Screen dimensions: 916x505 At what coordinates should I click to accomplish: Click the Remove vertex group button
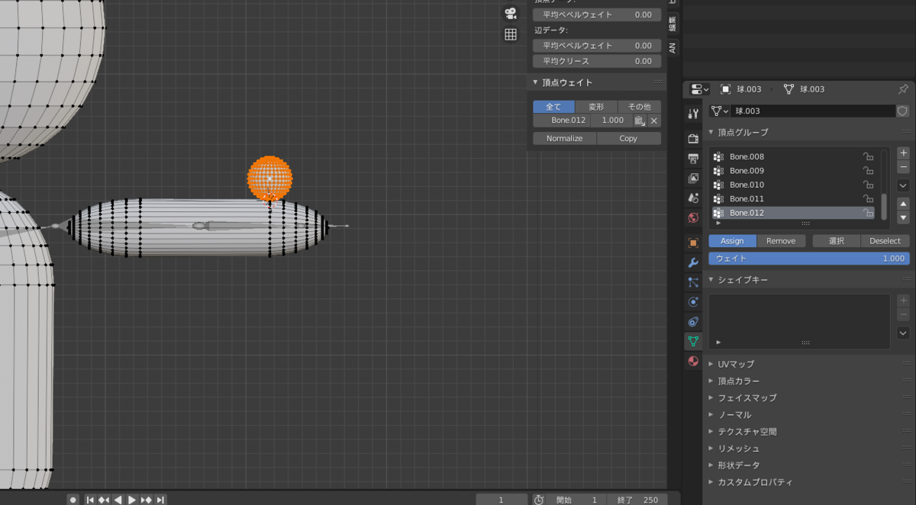781,241
